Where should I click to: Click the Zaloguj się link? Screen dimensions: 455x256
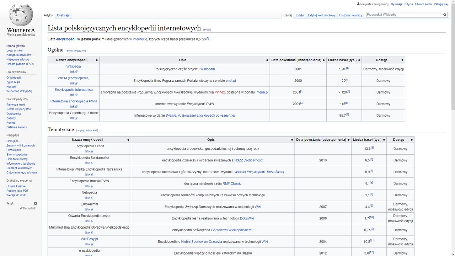[x=441, y=4]
